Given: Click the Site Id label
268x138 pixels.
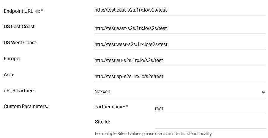Looking at the screenshot, I should [x=102, y=122].
